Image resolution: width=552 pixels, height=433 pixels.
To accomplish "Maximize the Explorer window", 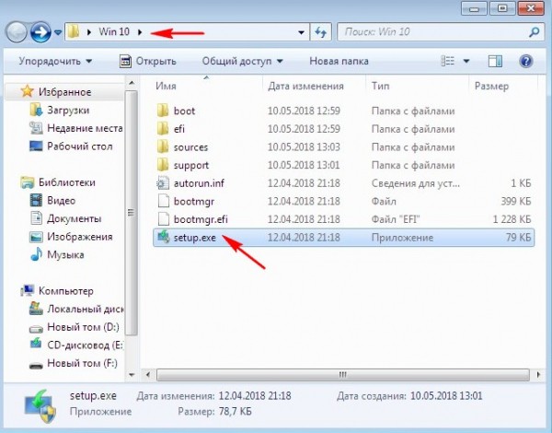I will coord(502,7).
